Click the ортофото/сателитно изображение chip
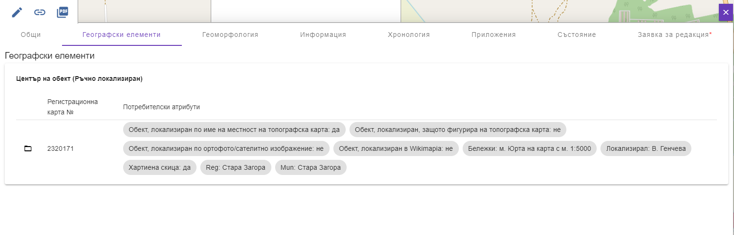Screen dimensions: 734x235 (226, 148)
